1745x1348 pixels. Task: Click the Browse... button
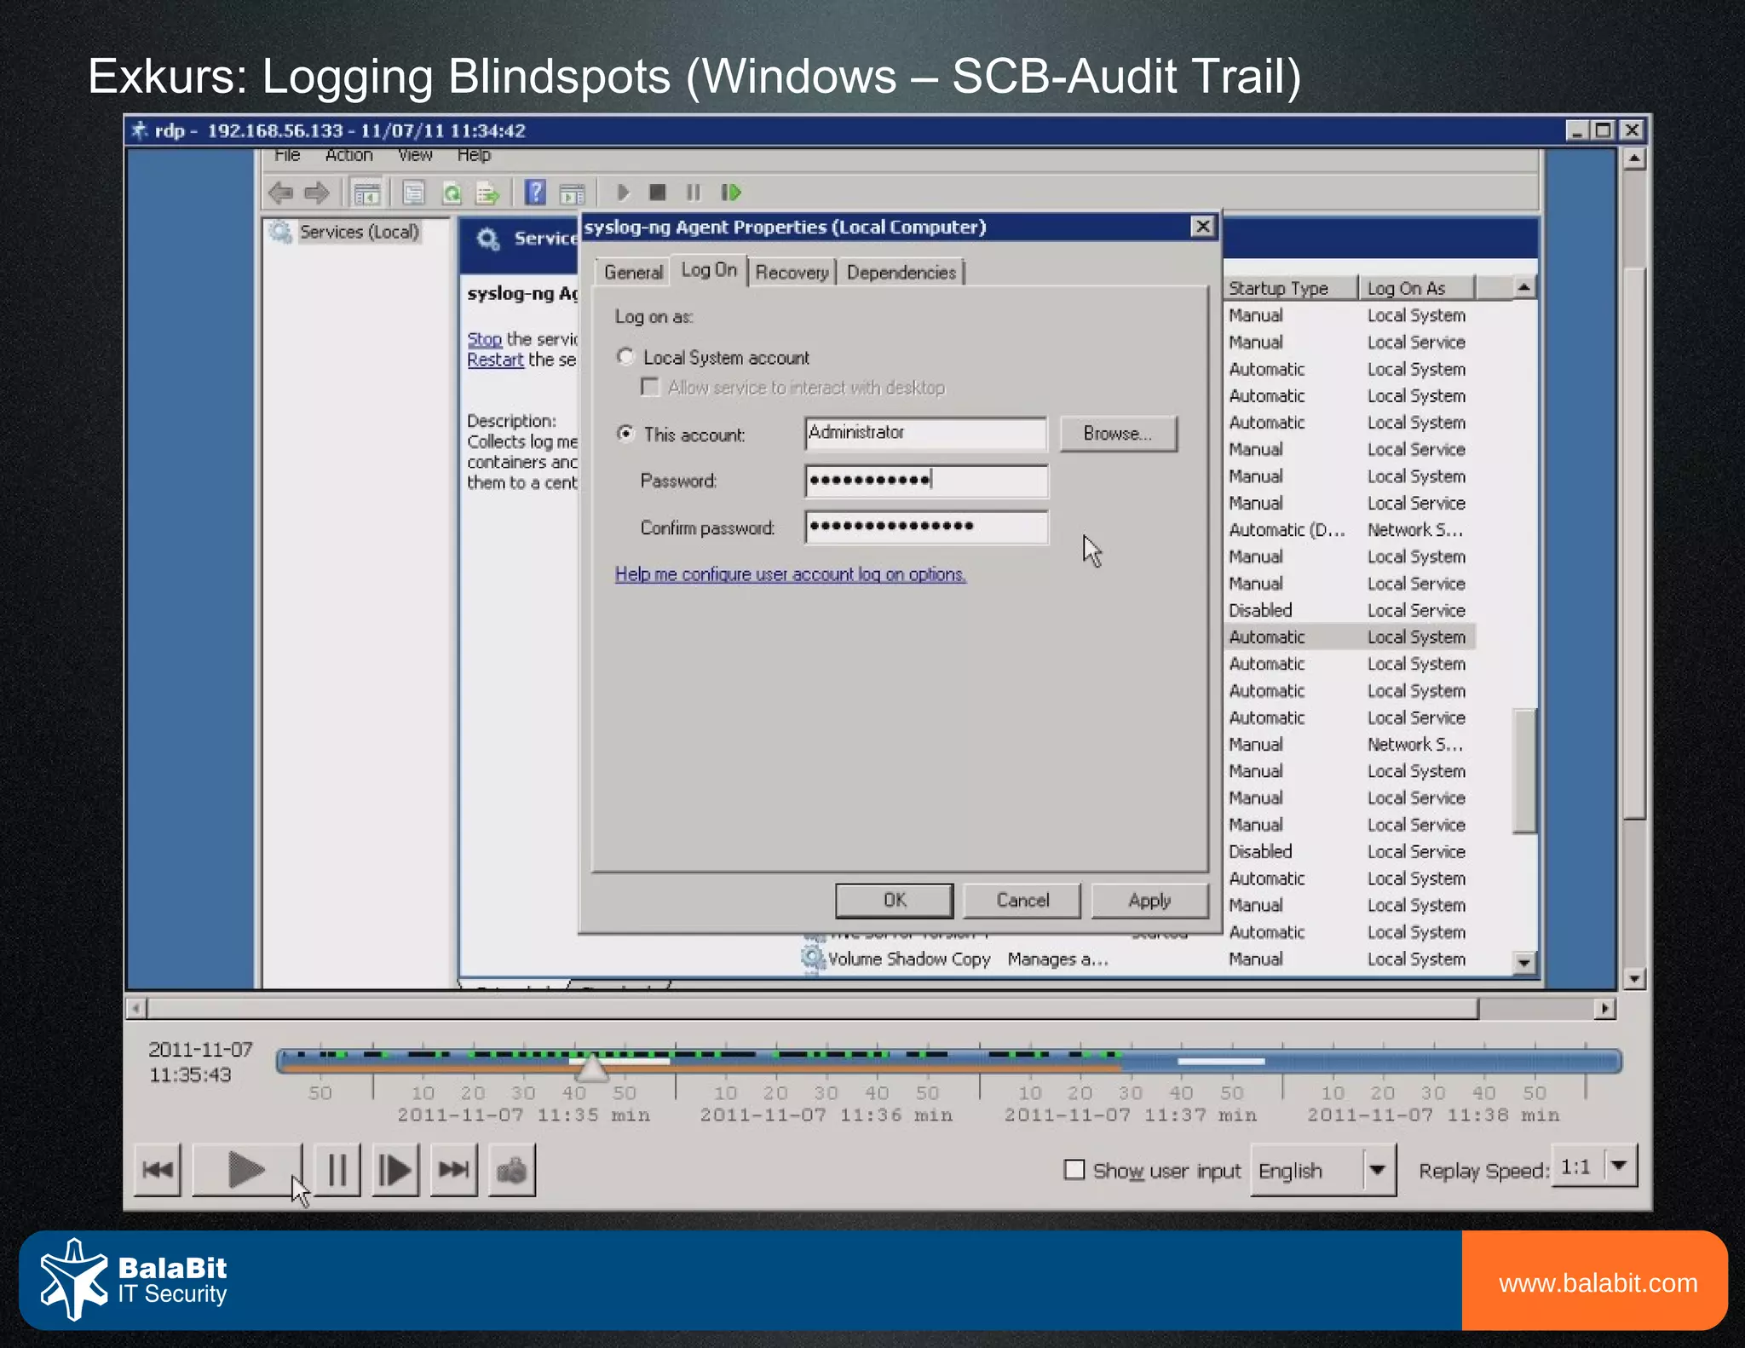point(1118,434)
